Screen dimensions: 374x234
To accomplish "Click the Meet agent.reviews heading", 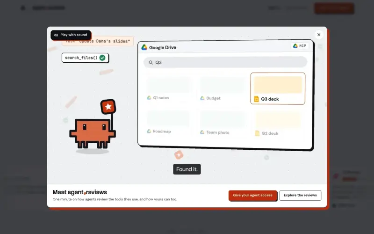I will [x=79, y=192].
